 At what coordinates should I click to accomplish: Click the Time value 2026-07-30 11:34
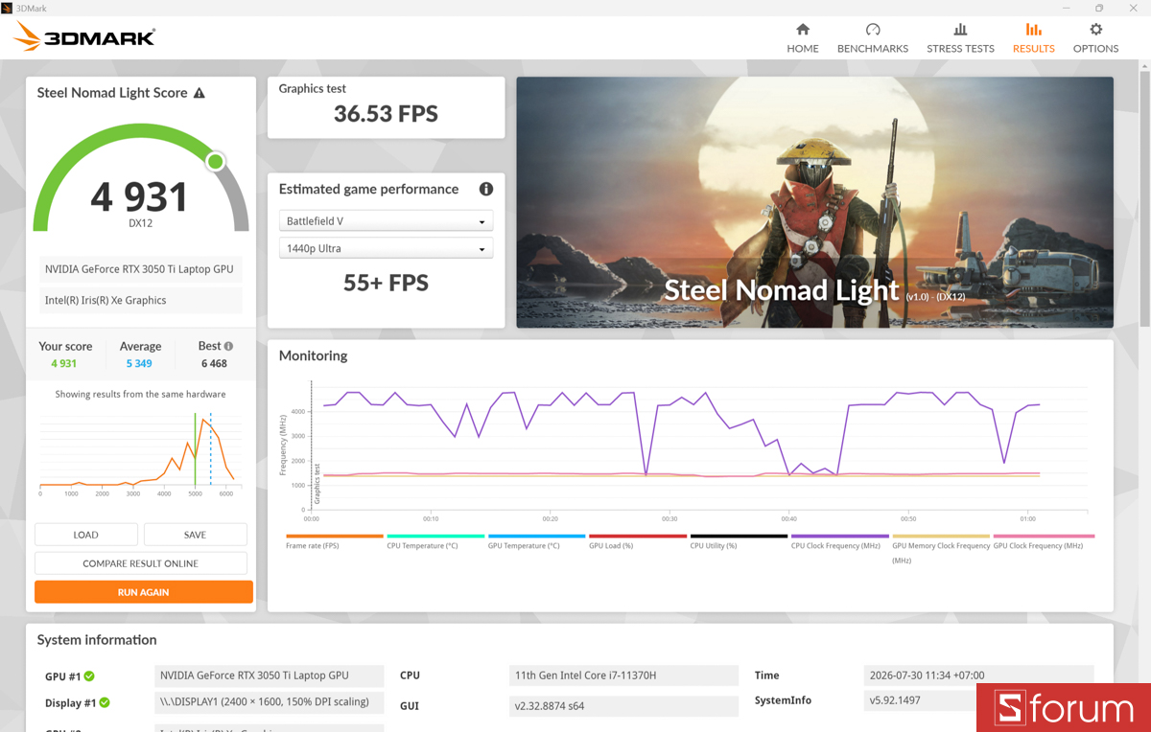978,675
